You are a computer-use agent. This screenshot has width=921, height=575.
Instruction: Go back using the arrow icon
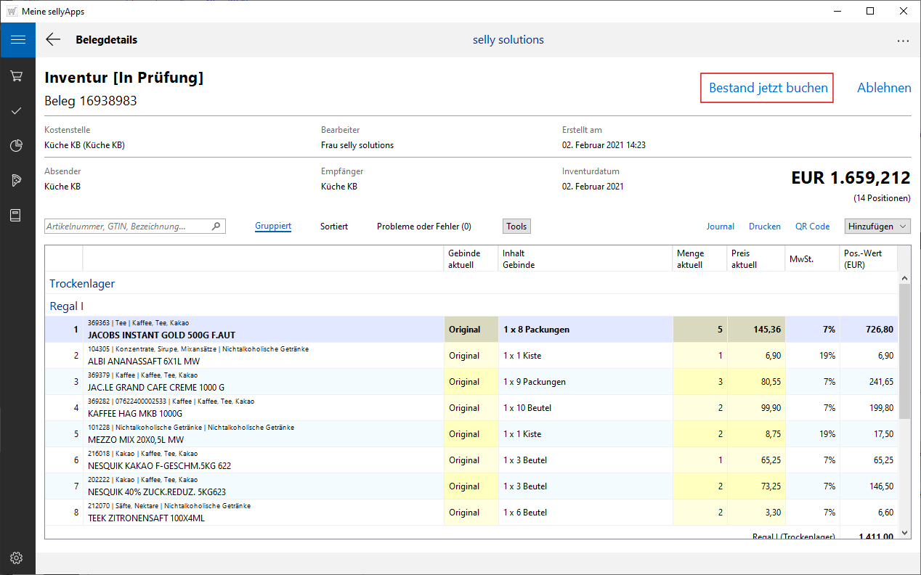click(53, 40)
